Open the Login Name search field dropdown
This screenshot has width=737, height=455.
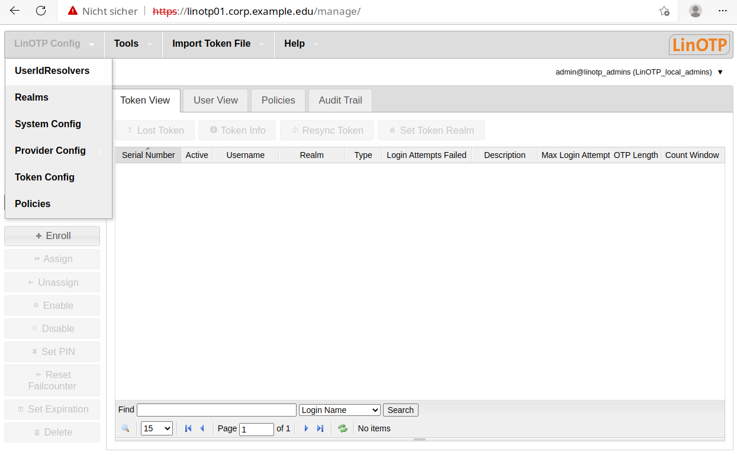340,410
